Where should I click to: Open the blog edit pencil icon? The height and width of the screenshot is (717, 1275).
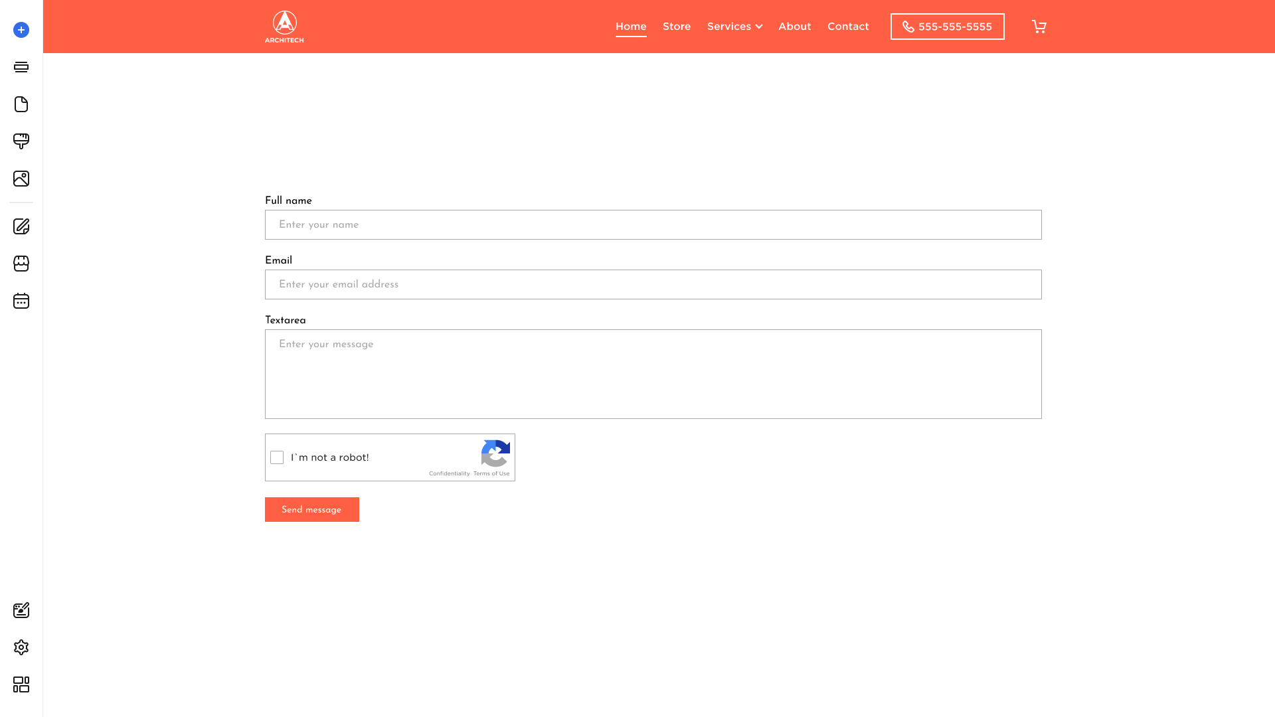point(21,226)
